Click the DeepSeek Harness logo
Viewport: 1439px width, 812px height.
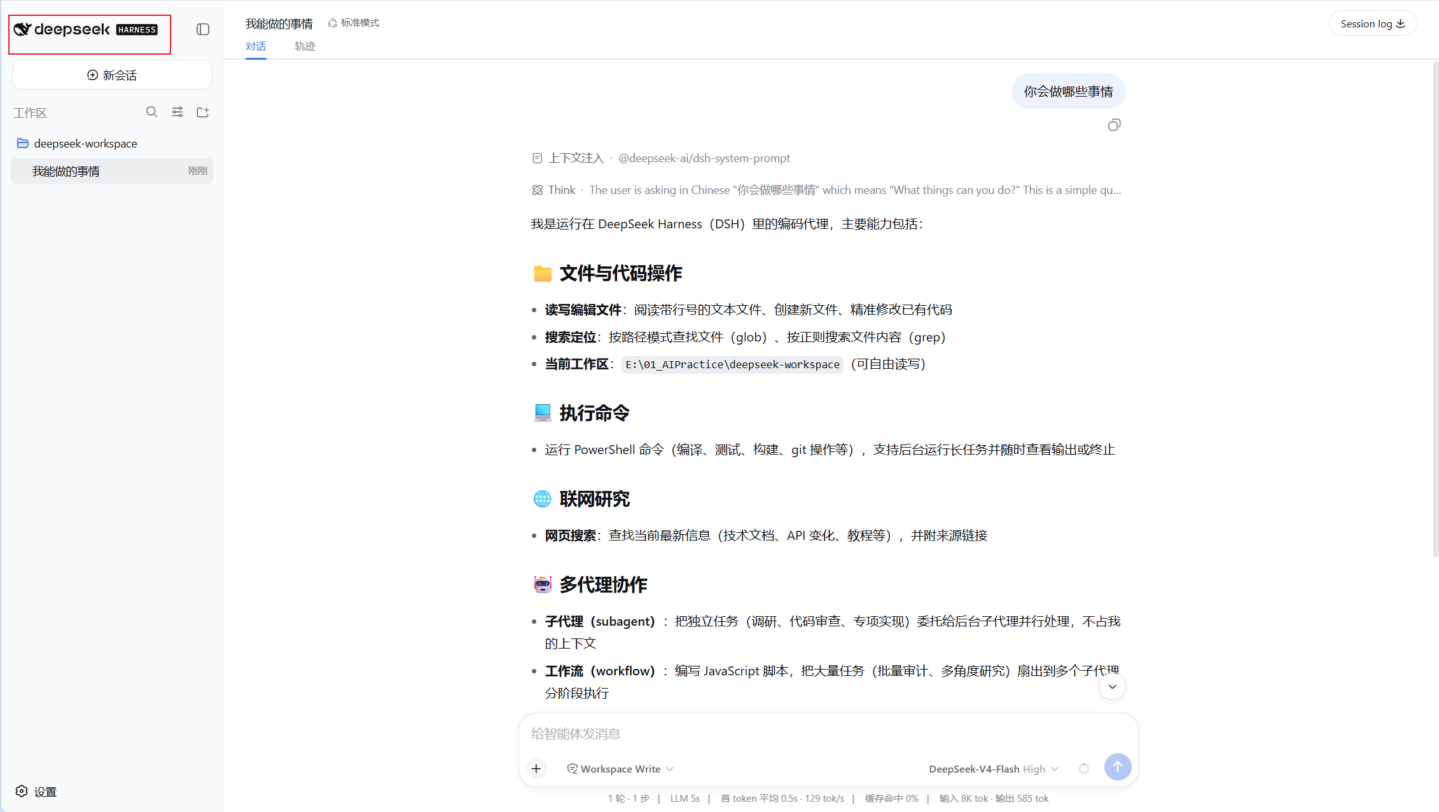(x=86, y=29)
